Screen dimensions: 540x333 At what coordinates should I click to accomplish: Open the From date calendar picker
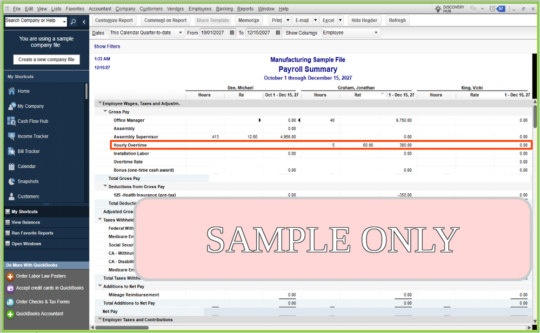(x=232, y=33)
